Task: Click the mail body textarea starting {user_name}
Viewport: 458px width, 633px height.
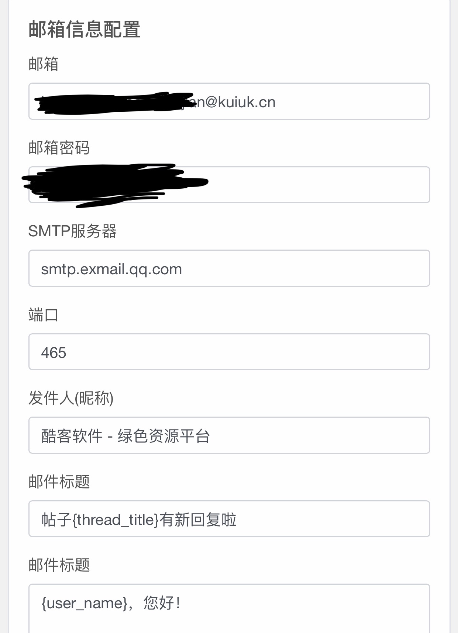Action: [x=229, y=608]
